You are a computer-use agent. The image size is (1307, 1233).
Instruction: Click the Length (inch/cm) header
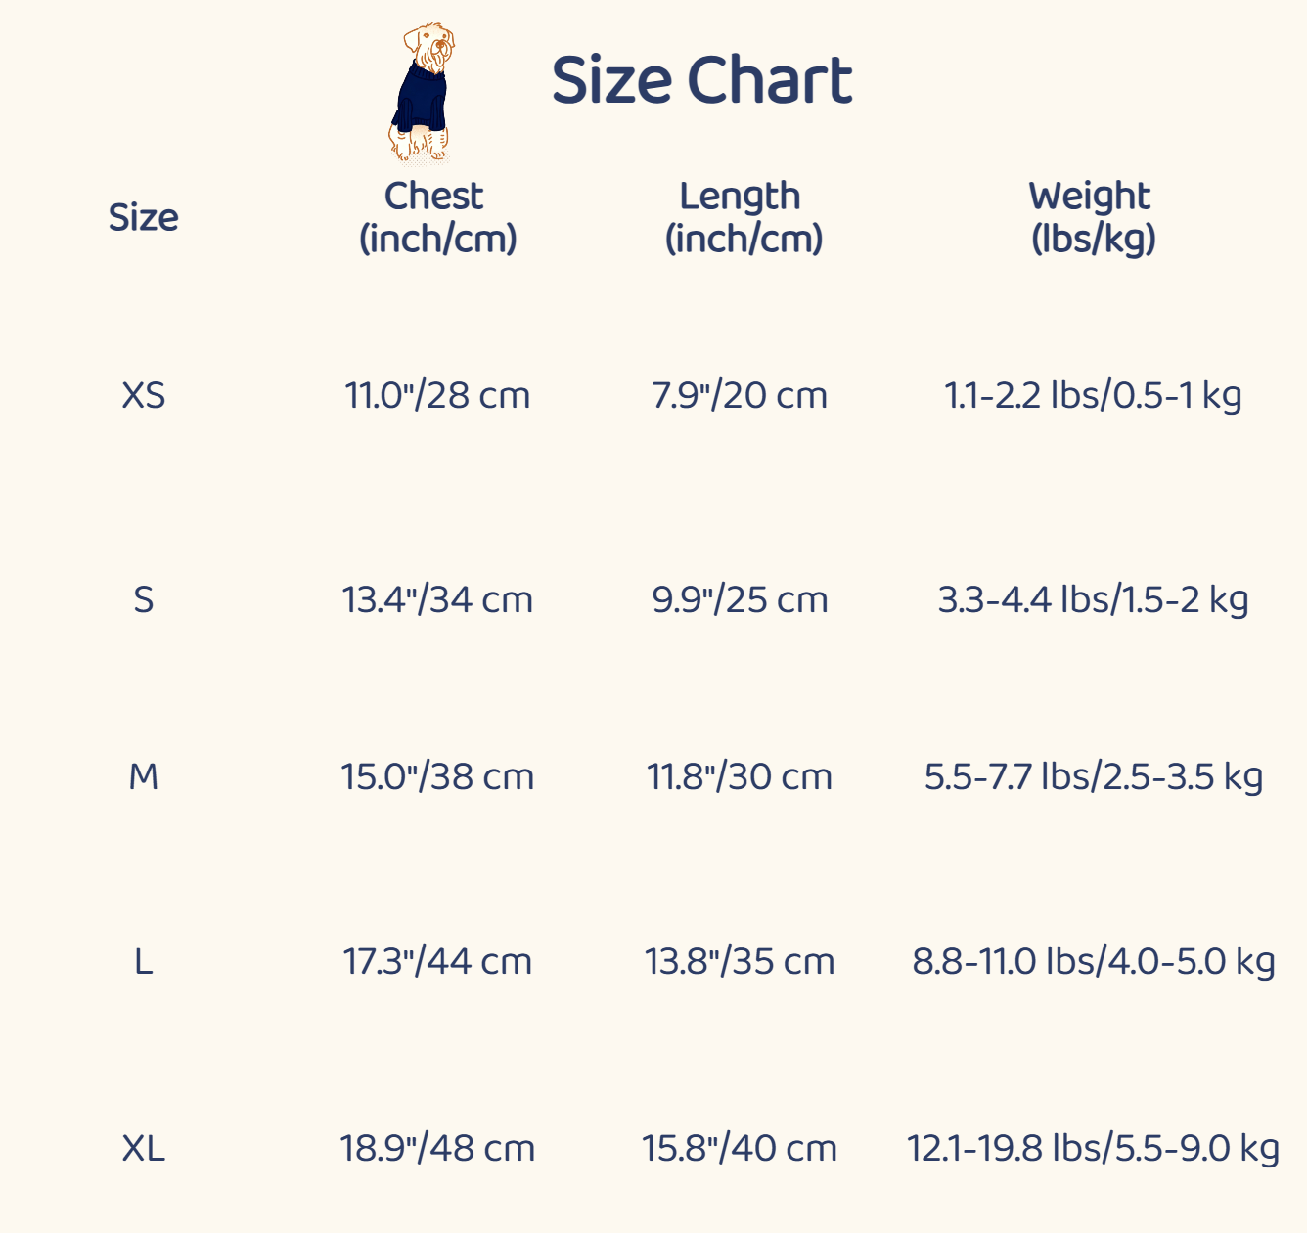click(743, 217)
